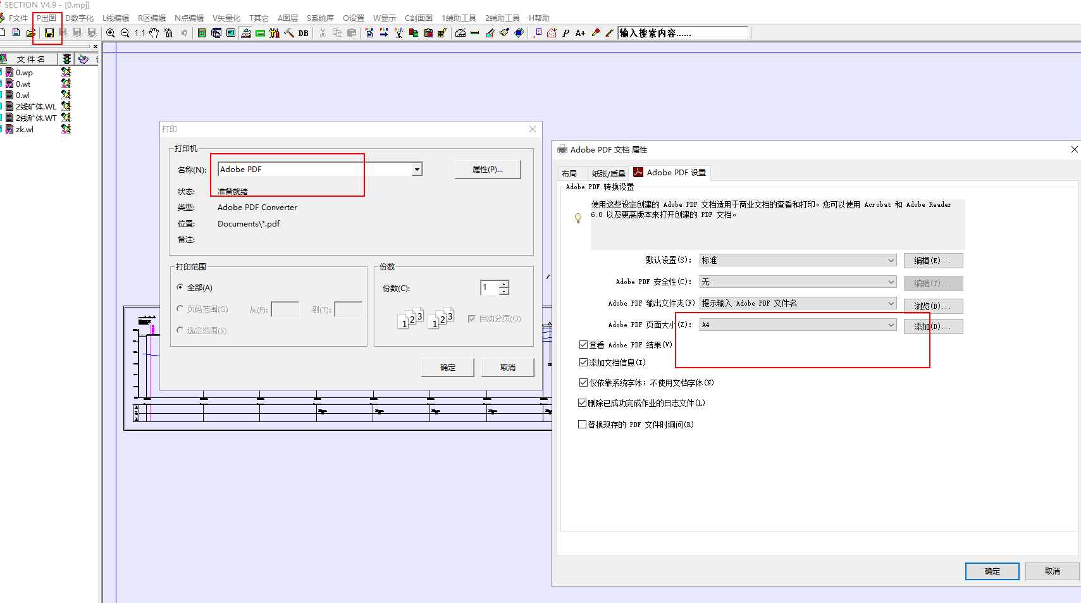Open the Adobe PDF 页面大小 A4 dropdown

click(798, 325)
